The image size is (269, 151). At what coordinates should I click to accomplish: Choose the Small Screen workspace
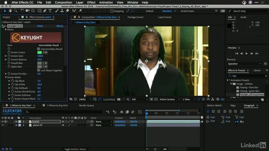(x=187, y=11)
